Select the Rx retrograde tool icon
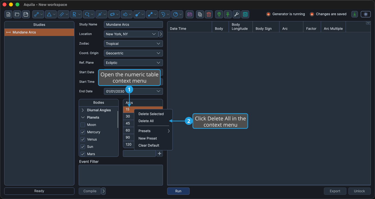This screenshot has height=199, width=375. coord(74,14)
